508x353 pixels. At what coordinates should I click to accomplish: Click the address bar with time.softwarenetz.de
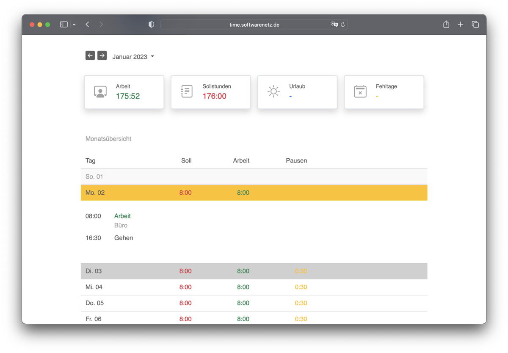coord(254,25)
